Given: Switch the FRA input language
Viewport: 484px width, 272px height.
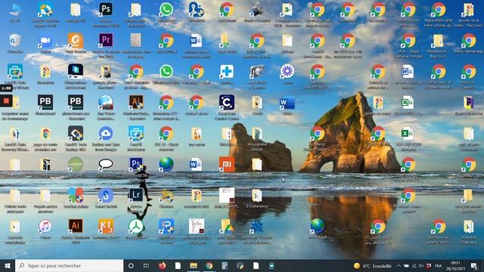Looking at the screenshot, I should tap(438, 266).
